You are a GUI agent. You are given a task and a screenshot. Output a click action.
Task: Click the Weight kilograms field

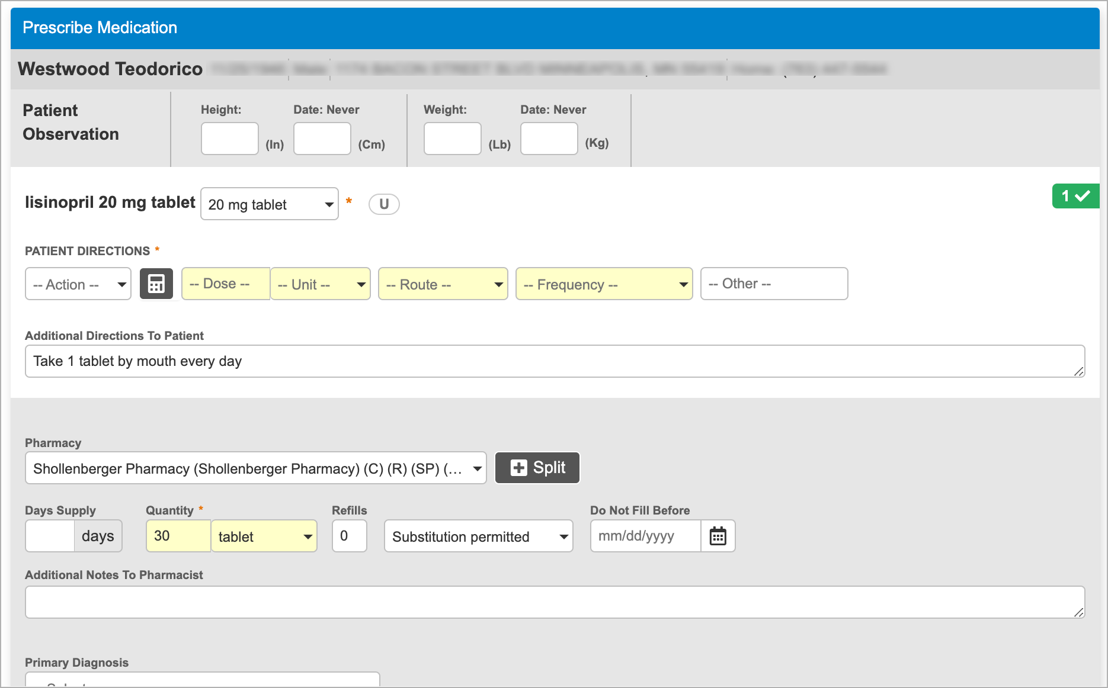[549, 139]
